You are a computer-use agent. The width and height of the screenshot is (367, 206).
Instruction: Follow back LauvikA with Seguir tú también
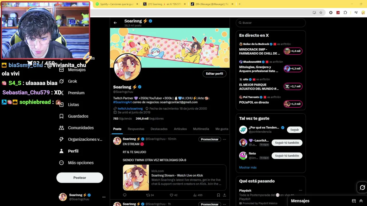click(x=287, y=143)
